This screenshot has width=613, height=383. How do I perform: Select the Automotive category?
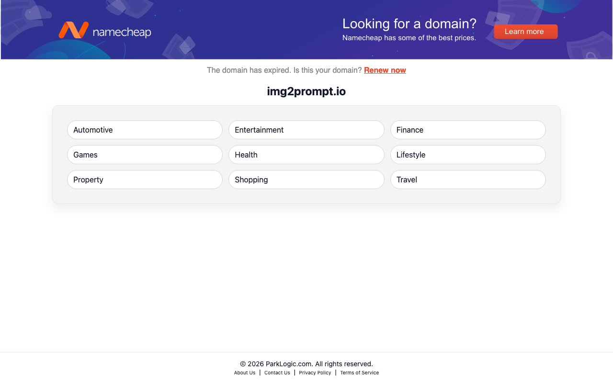145,130
